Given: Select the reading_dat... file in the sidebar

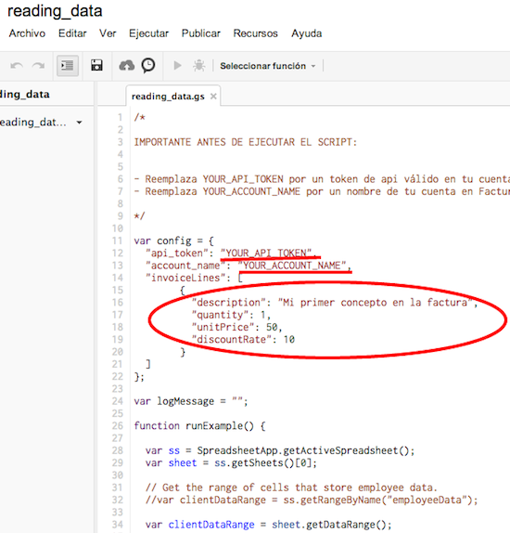Looking at the screenshot, I should coord(33,123).
